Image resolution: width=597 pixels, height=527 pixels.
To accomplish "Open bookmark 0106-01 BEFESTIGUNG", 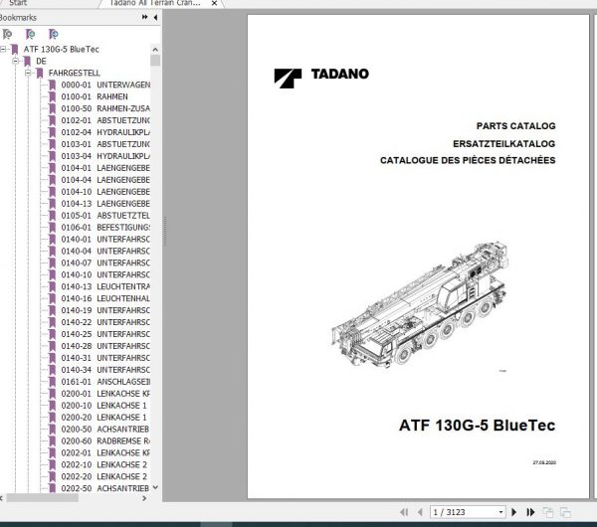I will (x=105, y=227).
